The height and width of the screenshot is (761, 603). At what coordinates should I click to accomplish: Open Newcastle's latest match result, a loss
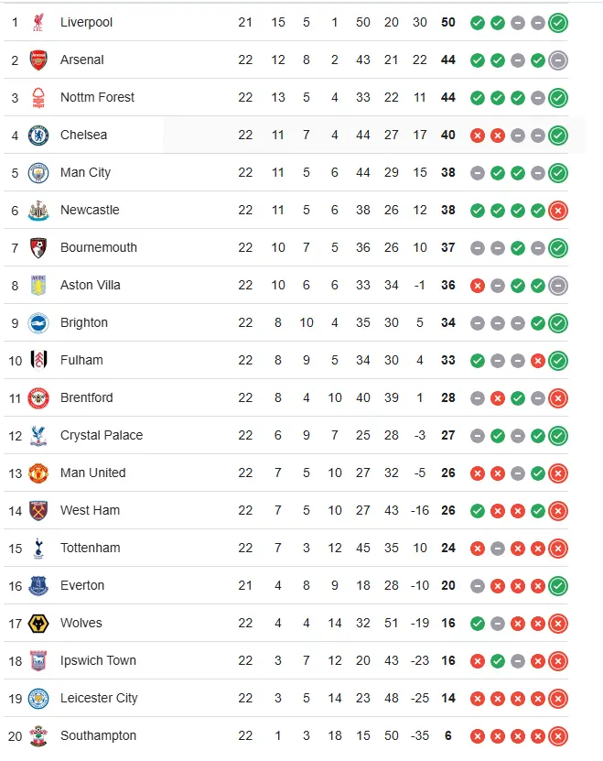[558, 211]
